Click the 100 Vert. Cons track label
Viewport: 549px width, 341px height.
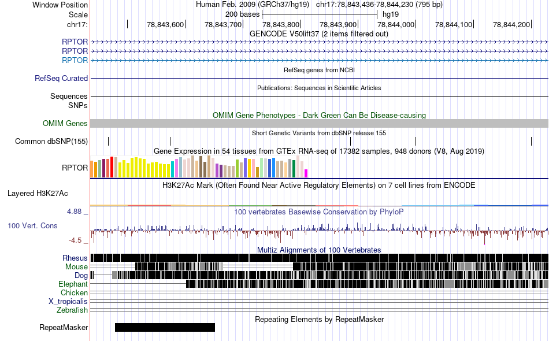tap(32, 226)
